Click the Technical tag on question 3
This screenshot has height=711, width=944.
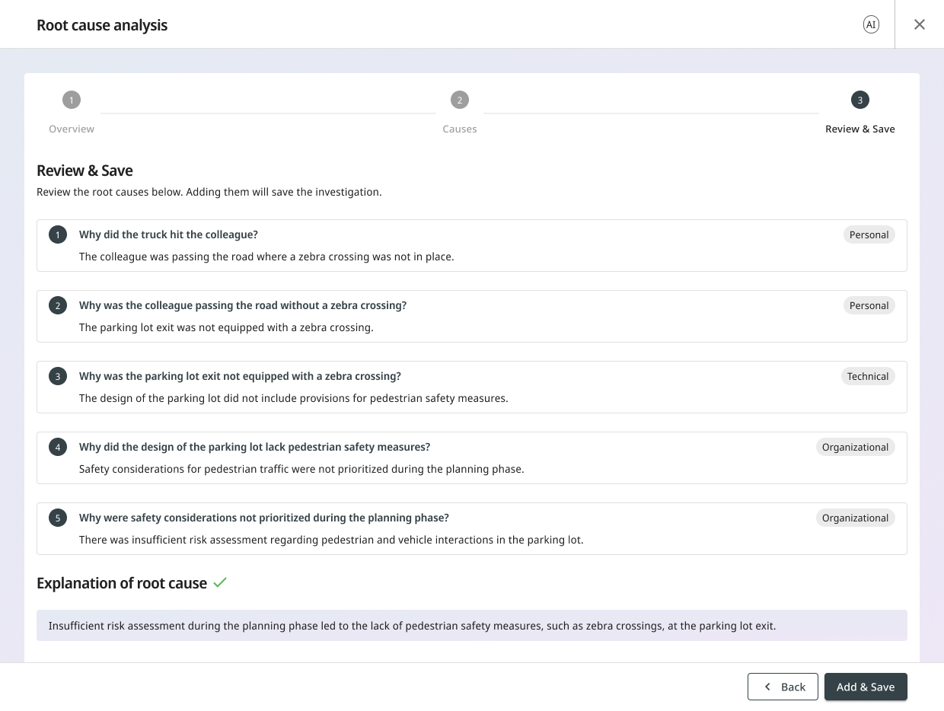[868, 376]
